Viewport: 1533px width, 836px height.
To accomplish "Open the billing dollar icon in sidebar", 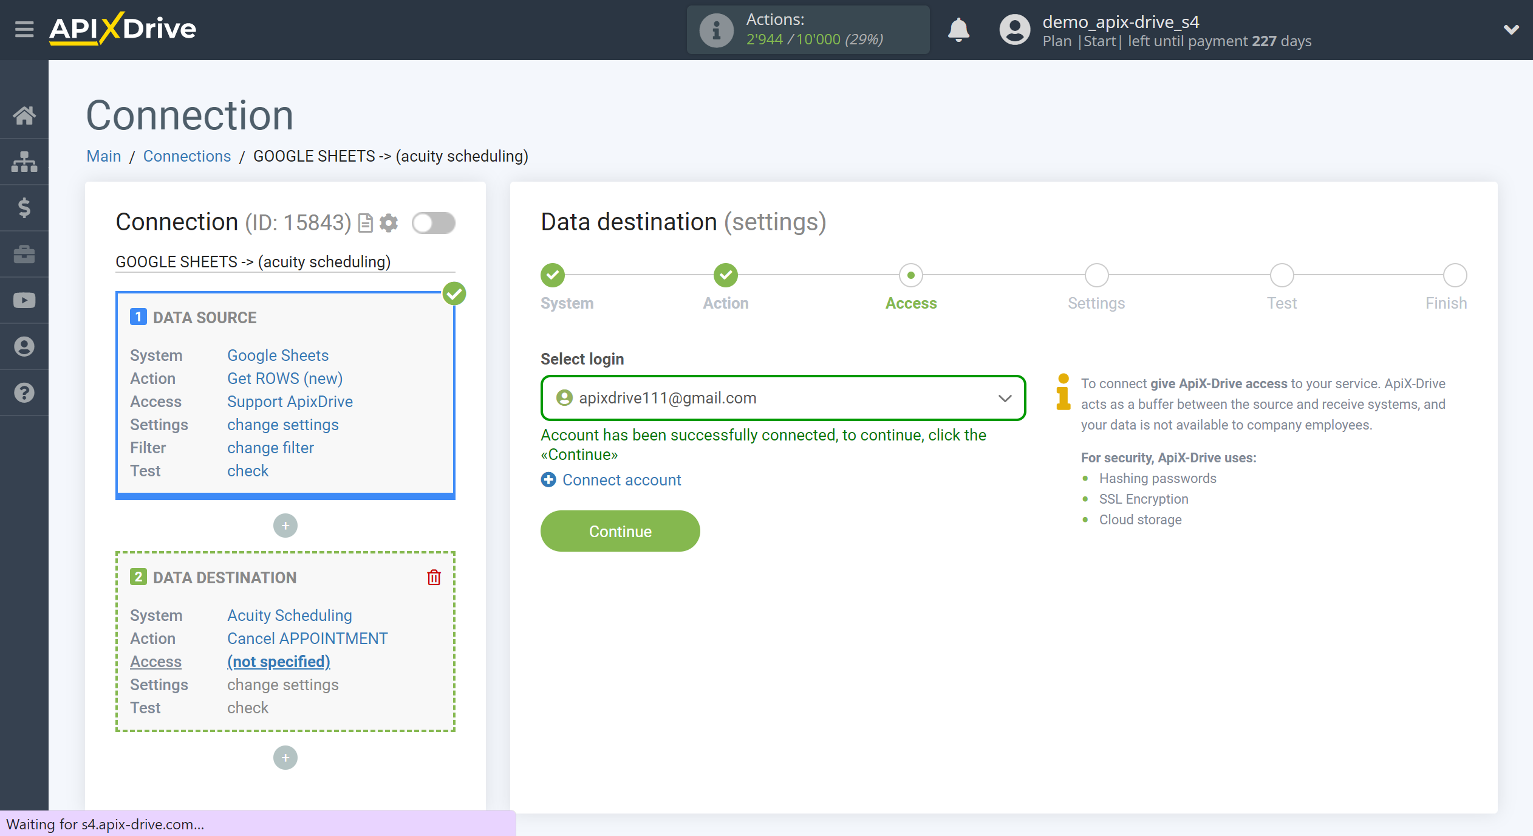I will pos(24,208).
